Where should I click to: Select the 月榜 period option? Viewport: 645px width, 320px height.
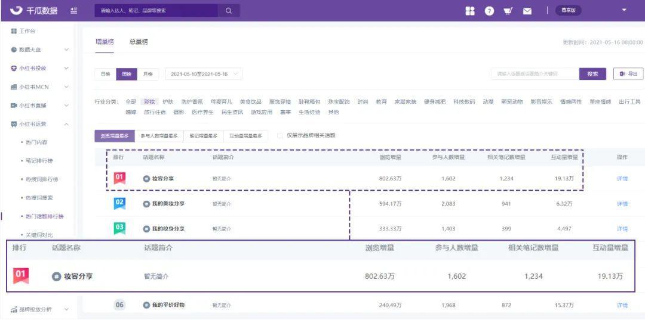click(148, 74)
